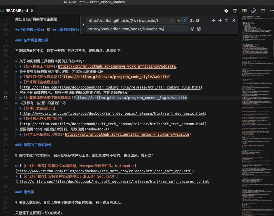
Task: Click the '### 硬件类' heading
Action: [25, 192]
